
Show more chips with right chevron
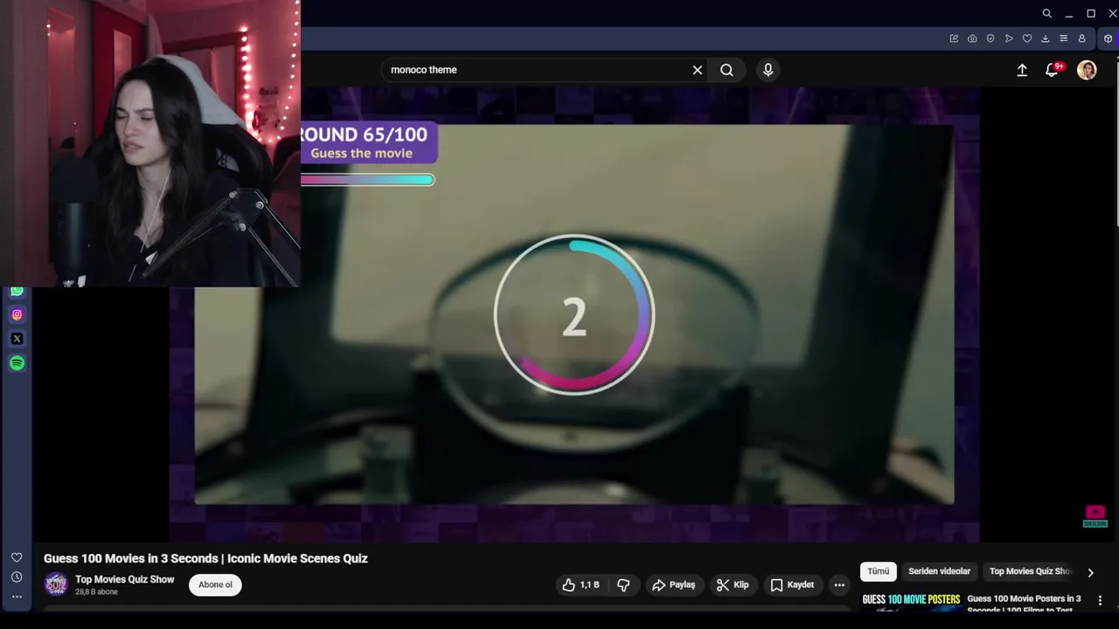click(1090, 573)
